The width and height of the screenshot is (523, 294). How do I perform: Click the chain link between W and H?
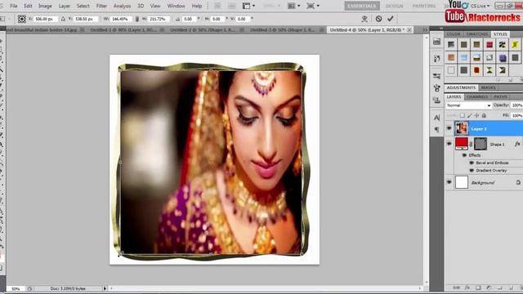(136, 19)
